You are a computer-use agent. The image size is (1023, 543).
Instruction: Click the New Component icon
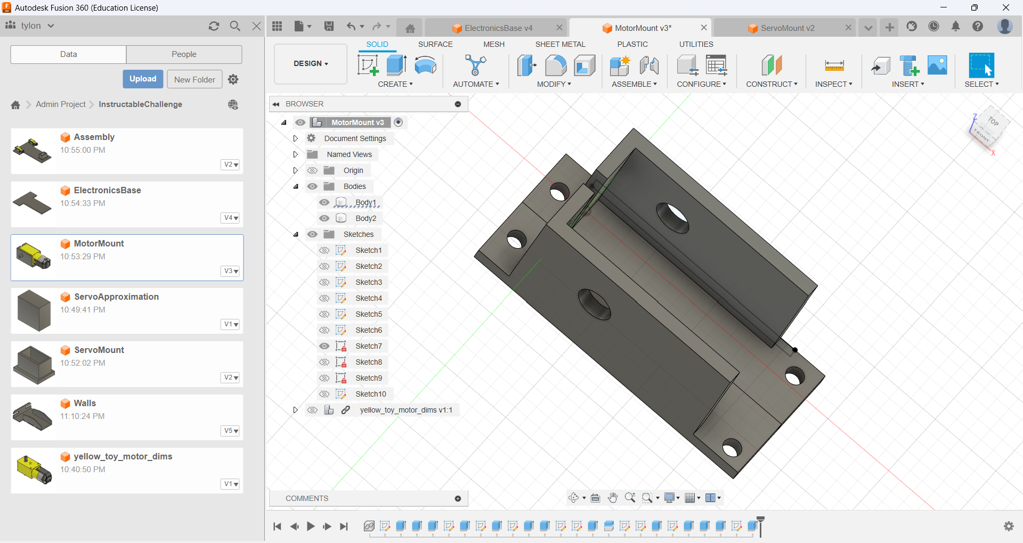[x=620, y=65]
